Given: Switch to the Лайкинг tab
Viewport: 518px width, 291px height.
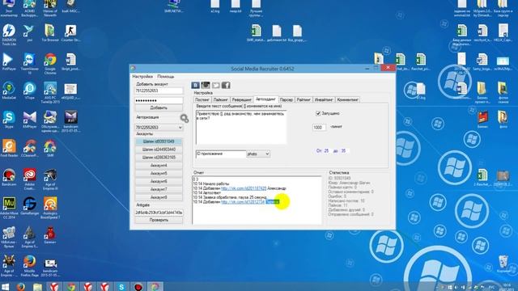Looking at the screenshot, I should click(220, 99).
